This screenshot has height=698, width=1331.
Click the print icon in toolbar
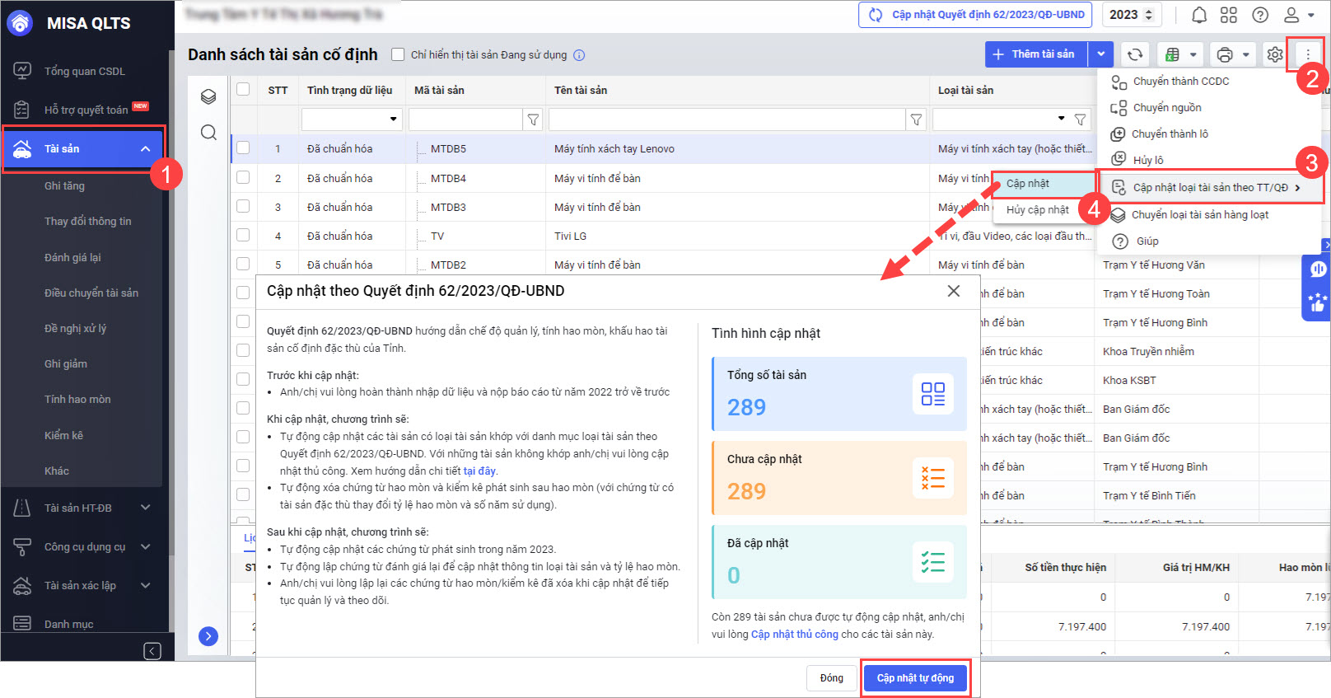click(1225, 54)
